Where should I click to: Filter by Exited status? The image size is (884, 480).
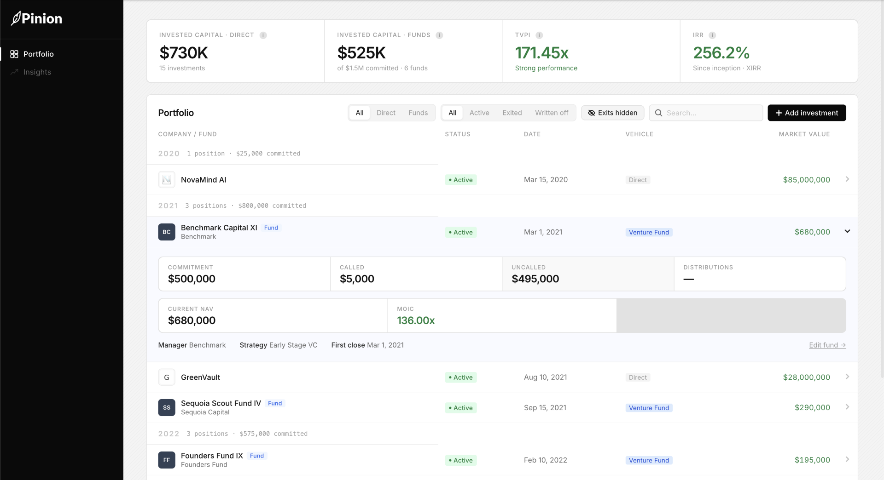(x=512, y=113)
